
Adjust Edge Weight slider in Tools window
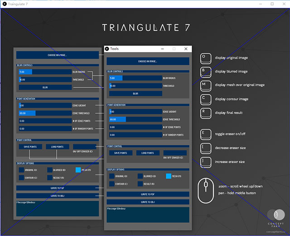coord(135,111)
